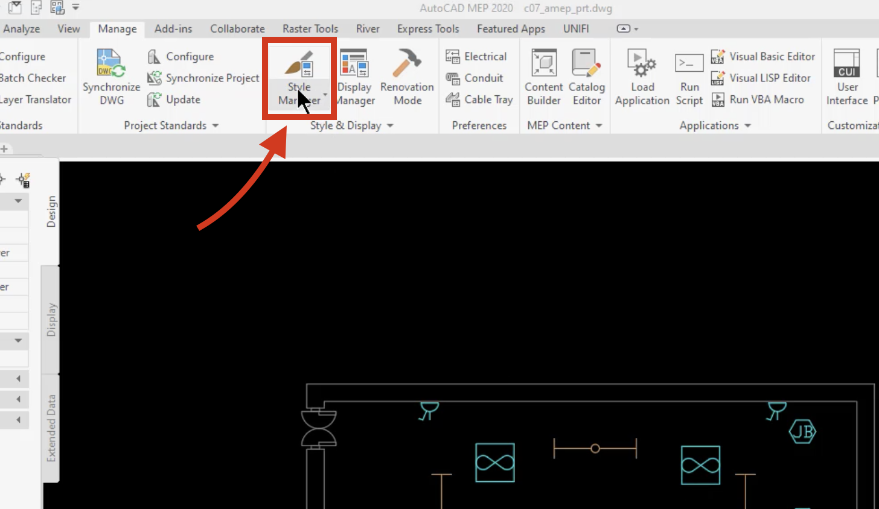Launch the Display Manager
Viewport: 879px width, 509px height.
pyautogui.click(x=354, y=77)
